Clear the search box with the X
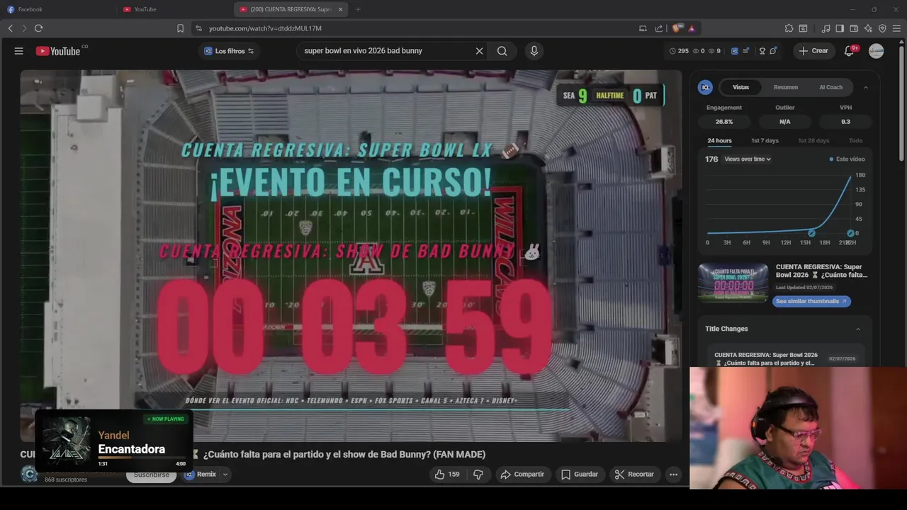 pos(479,51)
